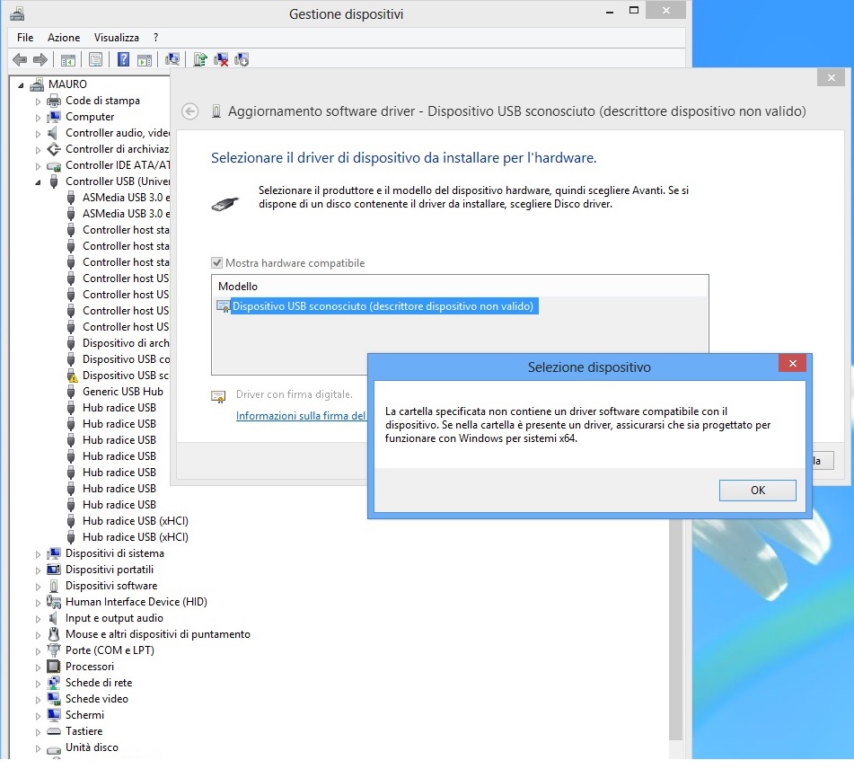Click the Properties toolbar icon
This screenshot has height=778, width=854.
(95, 59)
